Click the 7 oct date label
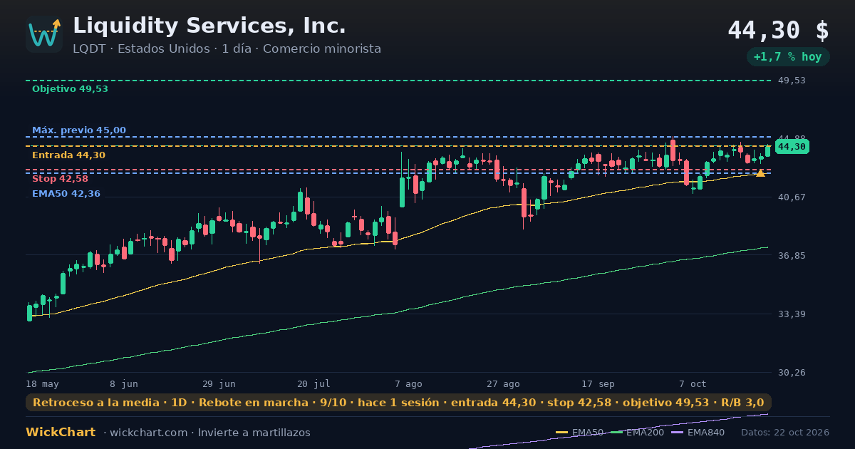 point(693,383)
